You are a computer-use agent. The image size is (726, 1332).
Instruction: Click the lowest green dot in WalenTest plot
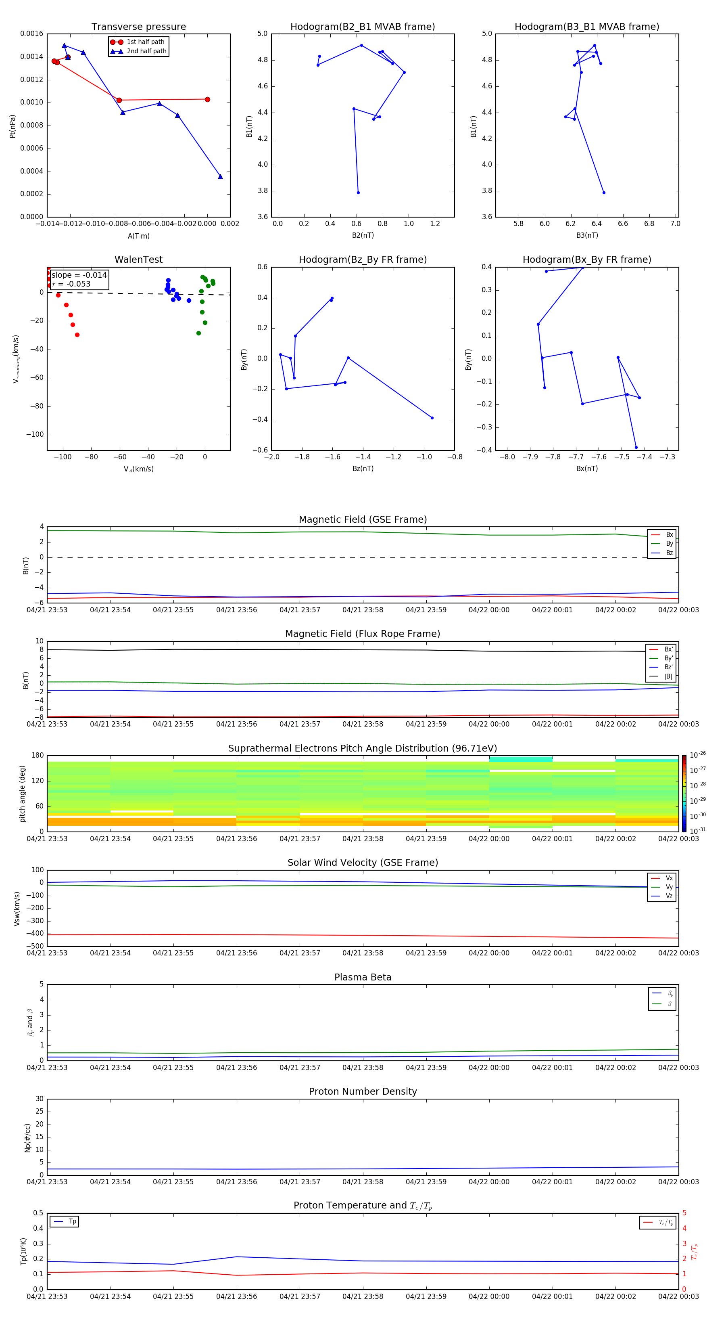(198, 333)
